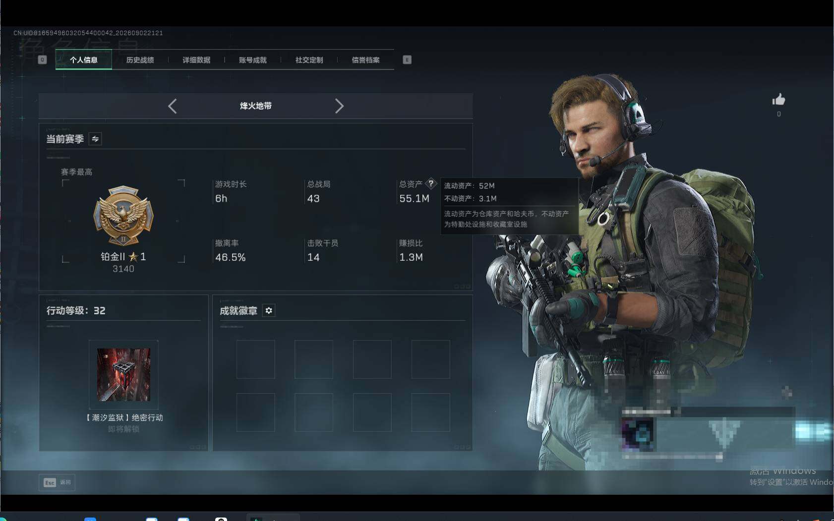Click the 赛季最高 label
The image size is (834, 521).
[x=76, y=172]
